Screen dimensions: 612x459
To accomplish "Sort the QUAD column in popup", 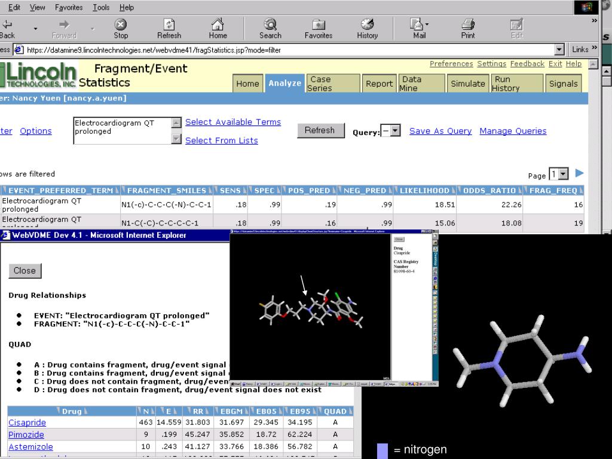I will click(335, 411).
